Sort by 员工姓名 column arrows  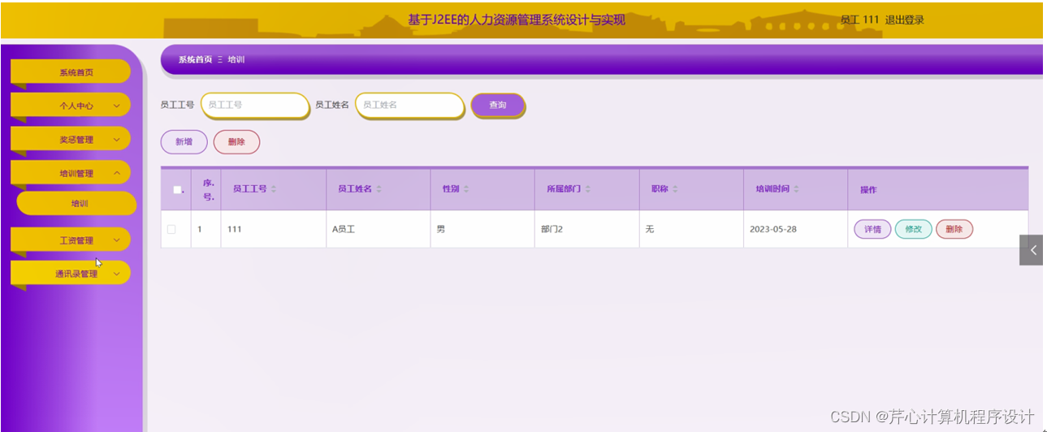[x=379, y=189]
